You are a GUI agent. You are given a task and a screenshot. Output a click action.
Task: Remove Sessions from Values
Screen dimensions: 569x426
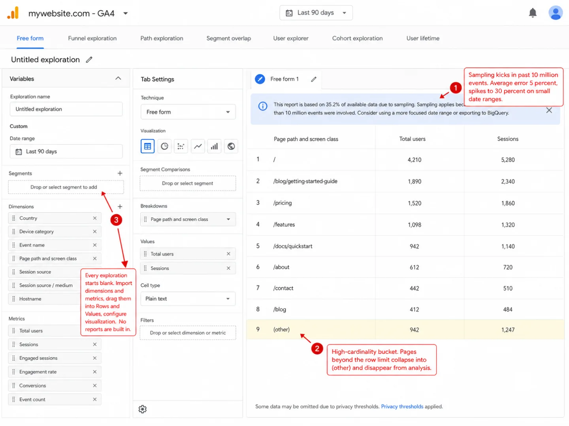tap(228, 268)
